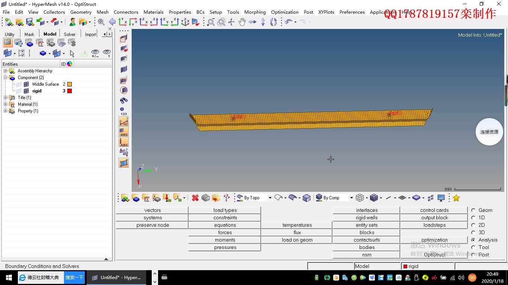Click the save model floppy icon
Image resolution: width=508 pixels, height=285 pixels.
(30, 22)
